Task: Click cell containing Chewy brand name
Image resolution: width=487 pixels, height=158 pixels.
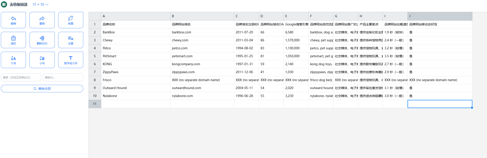Action: (136, 40)
